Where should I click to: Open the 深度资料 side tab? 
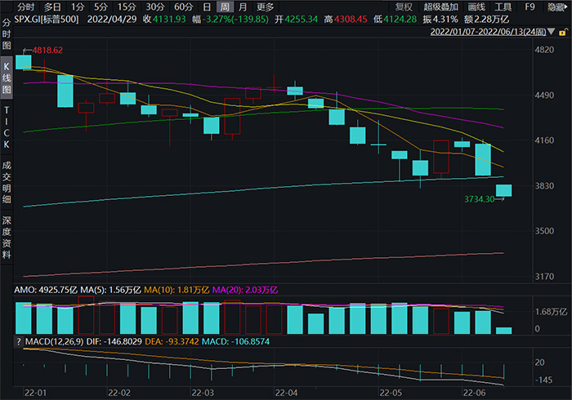pyautogui.click(x=7, y=236)
